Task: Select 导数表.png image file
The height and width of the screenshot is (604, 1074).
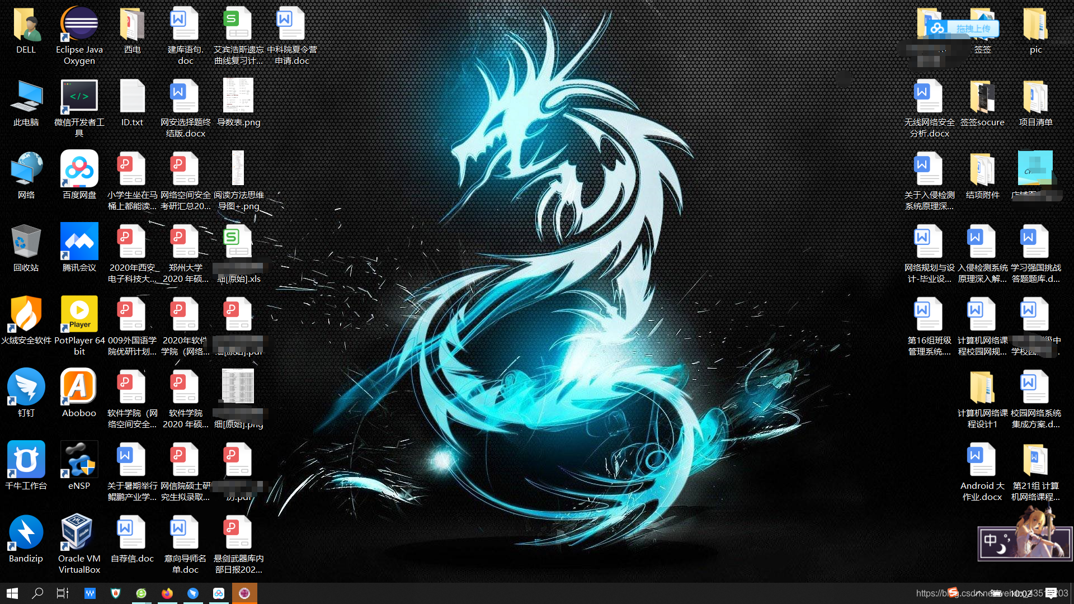Action: (238, 103)
